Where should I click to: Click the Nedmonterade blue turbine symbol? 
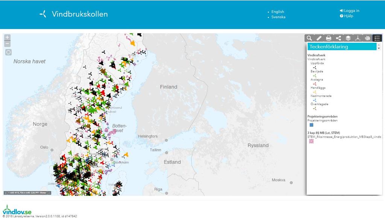coord(315,100)
